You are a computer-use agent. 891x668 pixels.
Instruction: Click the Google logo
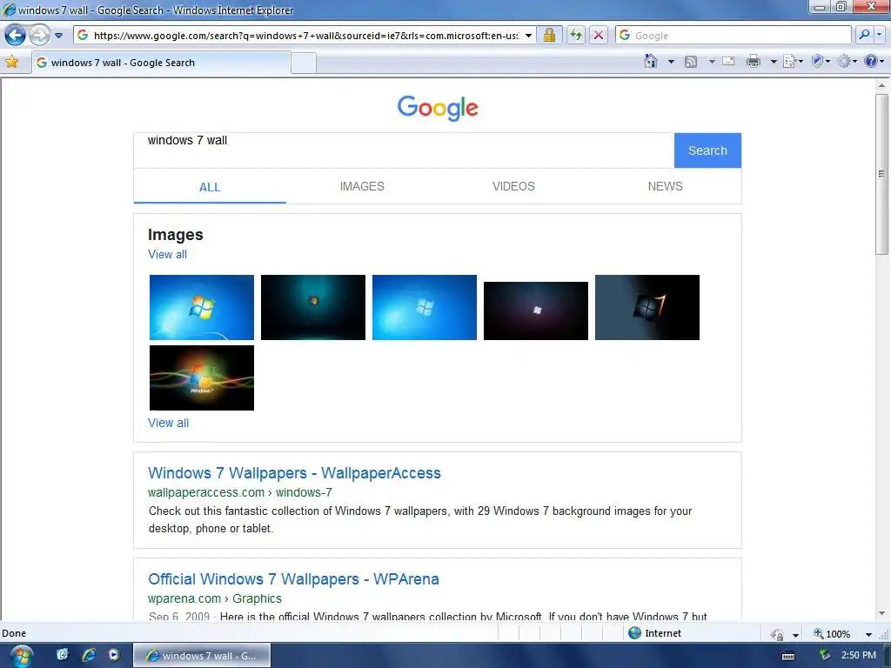click(438, 107)
